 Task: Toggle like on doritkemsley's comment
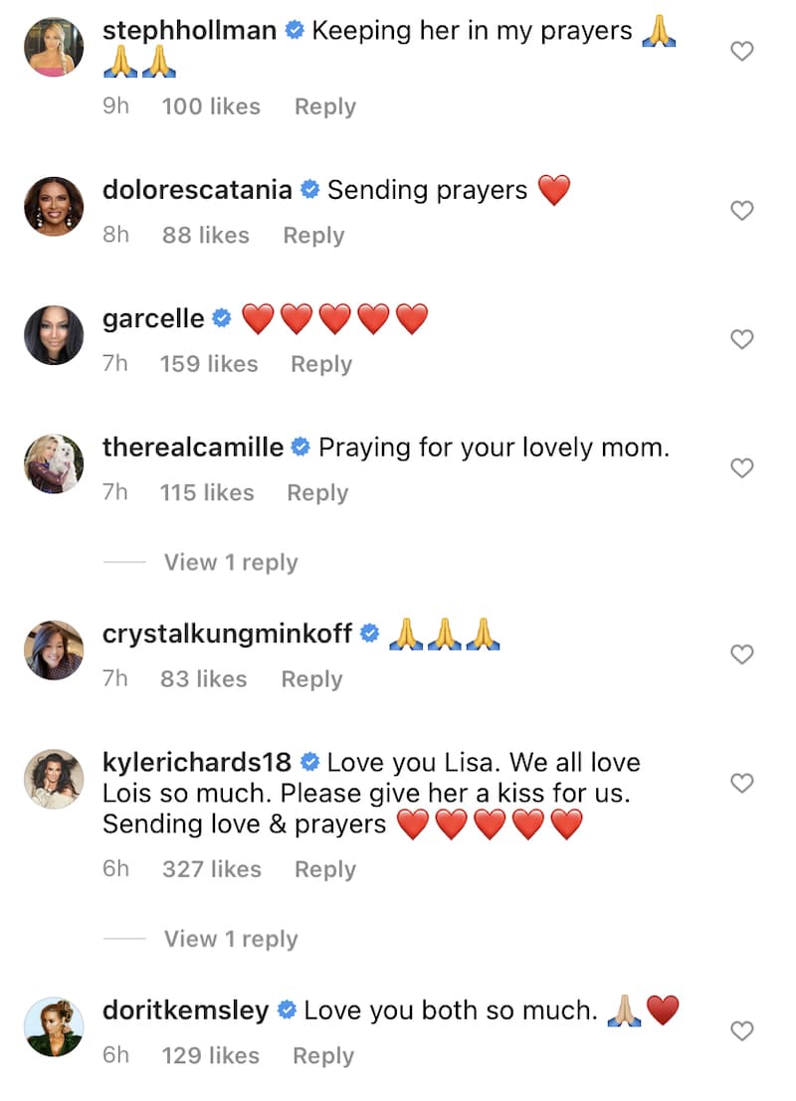742,1031
